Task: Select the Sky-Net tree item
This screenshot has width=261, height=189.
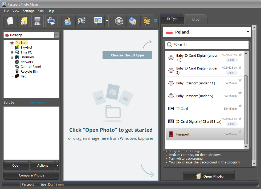Action: (26, 48)
